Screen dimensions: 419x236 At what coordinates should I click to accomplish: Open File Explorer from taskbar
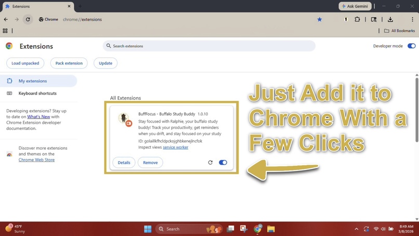(271, 229)
